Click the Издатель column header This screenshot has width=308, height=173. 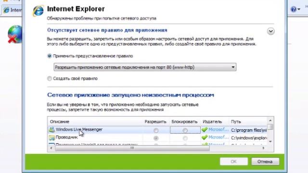(x=212, y=122)
